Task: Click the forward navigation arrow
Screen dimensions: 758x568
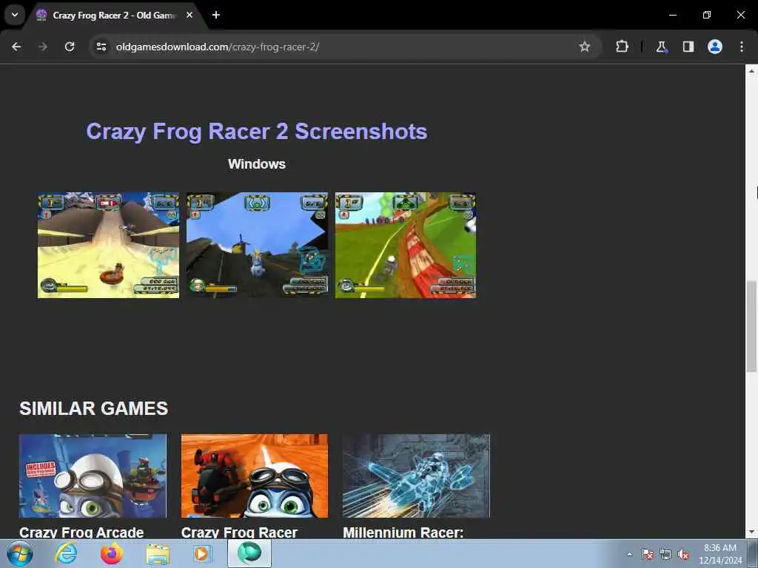Action: (x=43, y=47)
